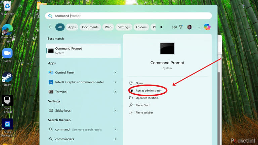Click the Copilot colorful icon
Viewport: 258px width, 145px height.
(x=207, y=27)
